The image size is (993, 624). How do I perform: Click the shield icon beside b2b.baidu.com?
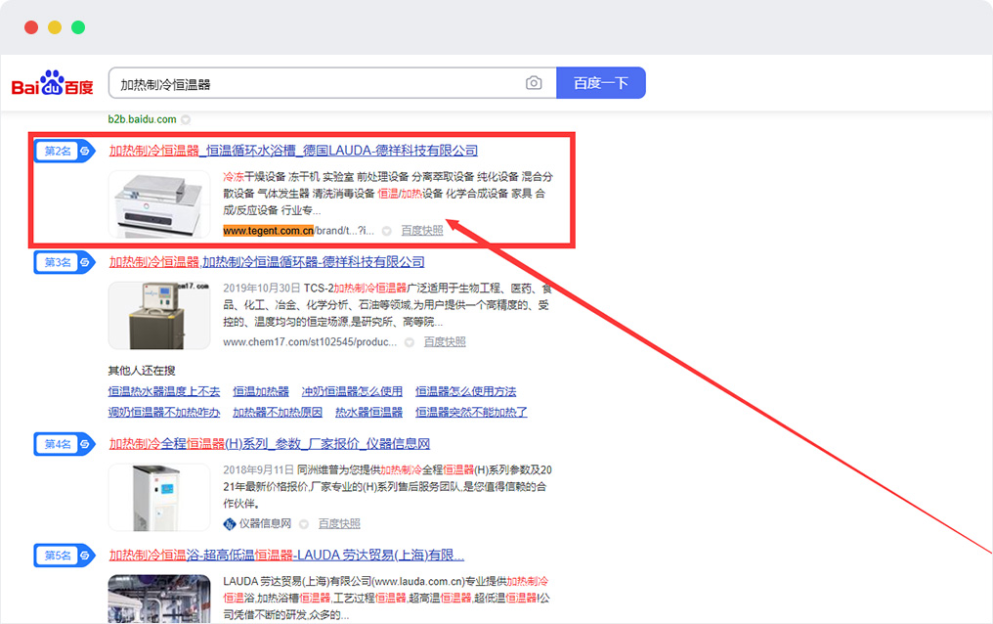(x=186, y=119)
